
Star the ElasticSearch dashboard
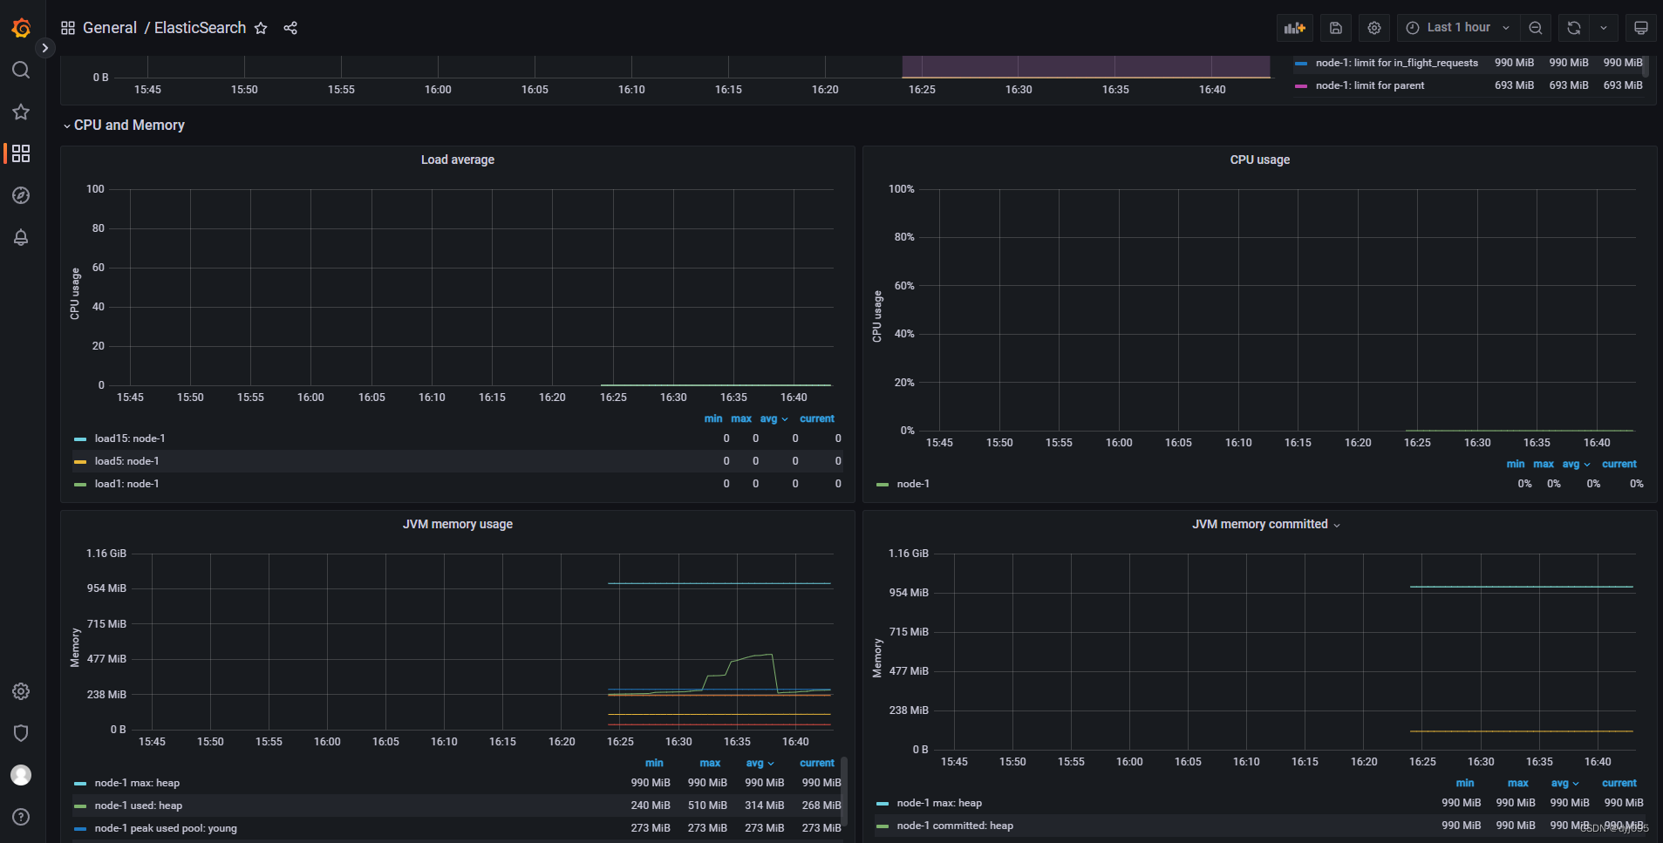tap(260, 27)
